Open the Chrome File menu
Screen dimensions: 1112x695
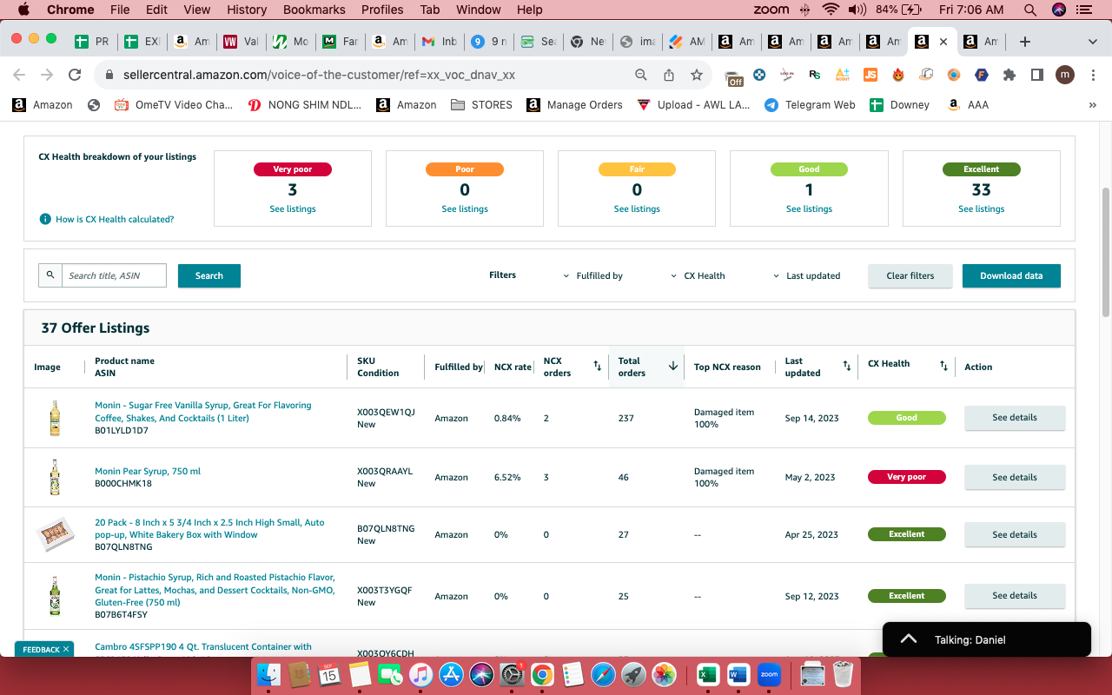(x=120, y=10)
